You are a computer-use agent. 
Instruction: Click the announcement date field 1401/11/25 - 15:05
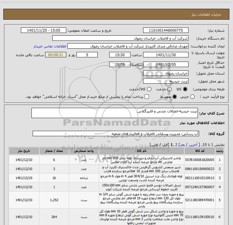[44, 31]
